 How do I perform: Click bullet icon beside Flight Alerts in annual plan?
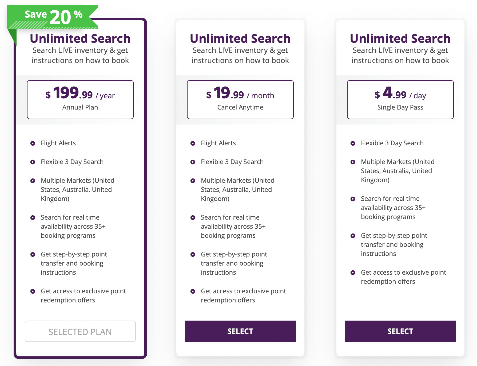click(33, 143)
